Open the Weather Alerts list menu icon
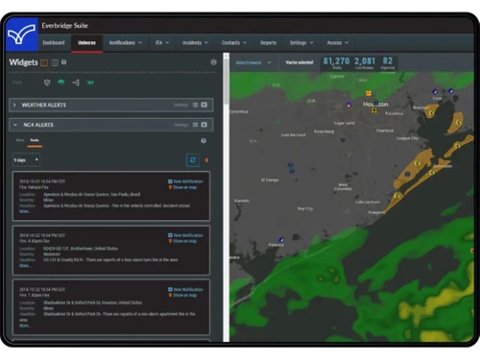480x360 pixels. tap(195, 105)
